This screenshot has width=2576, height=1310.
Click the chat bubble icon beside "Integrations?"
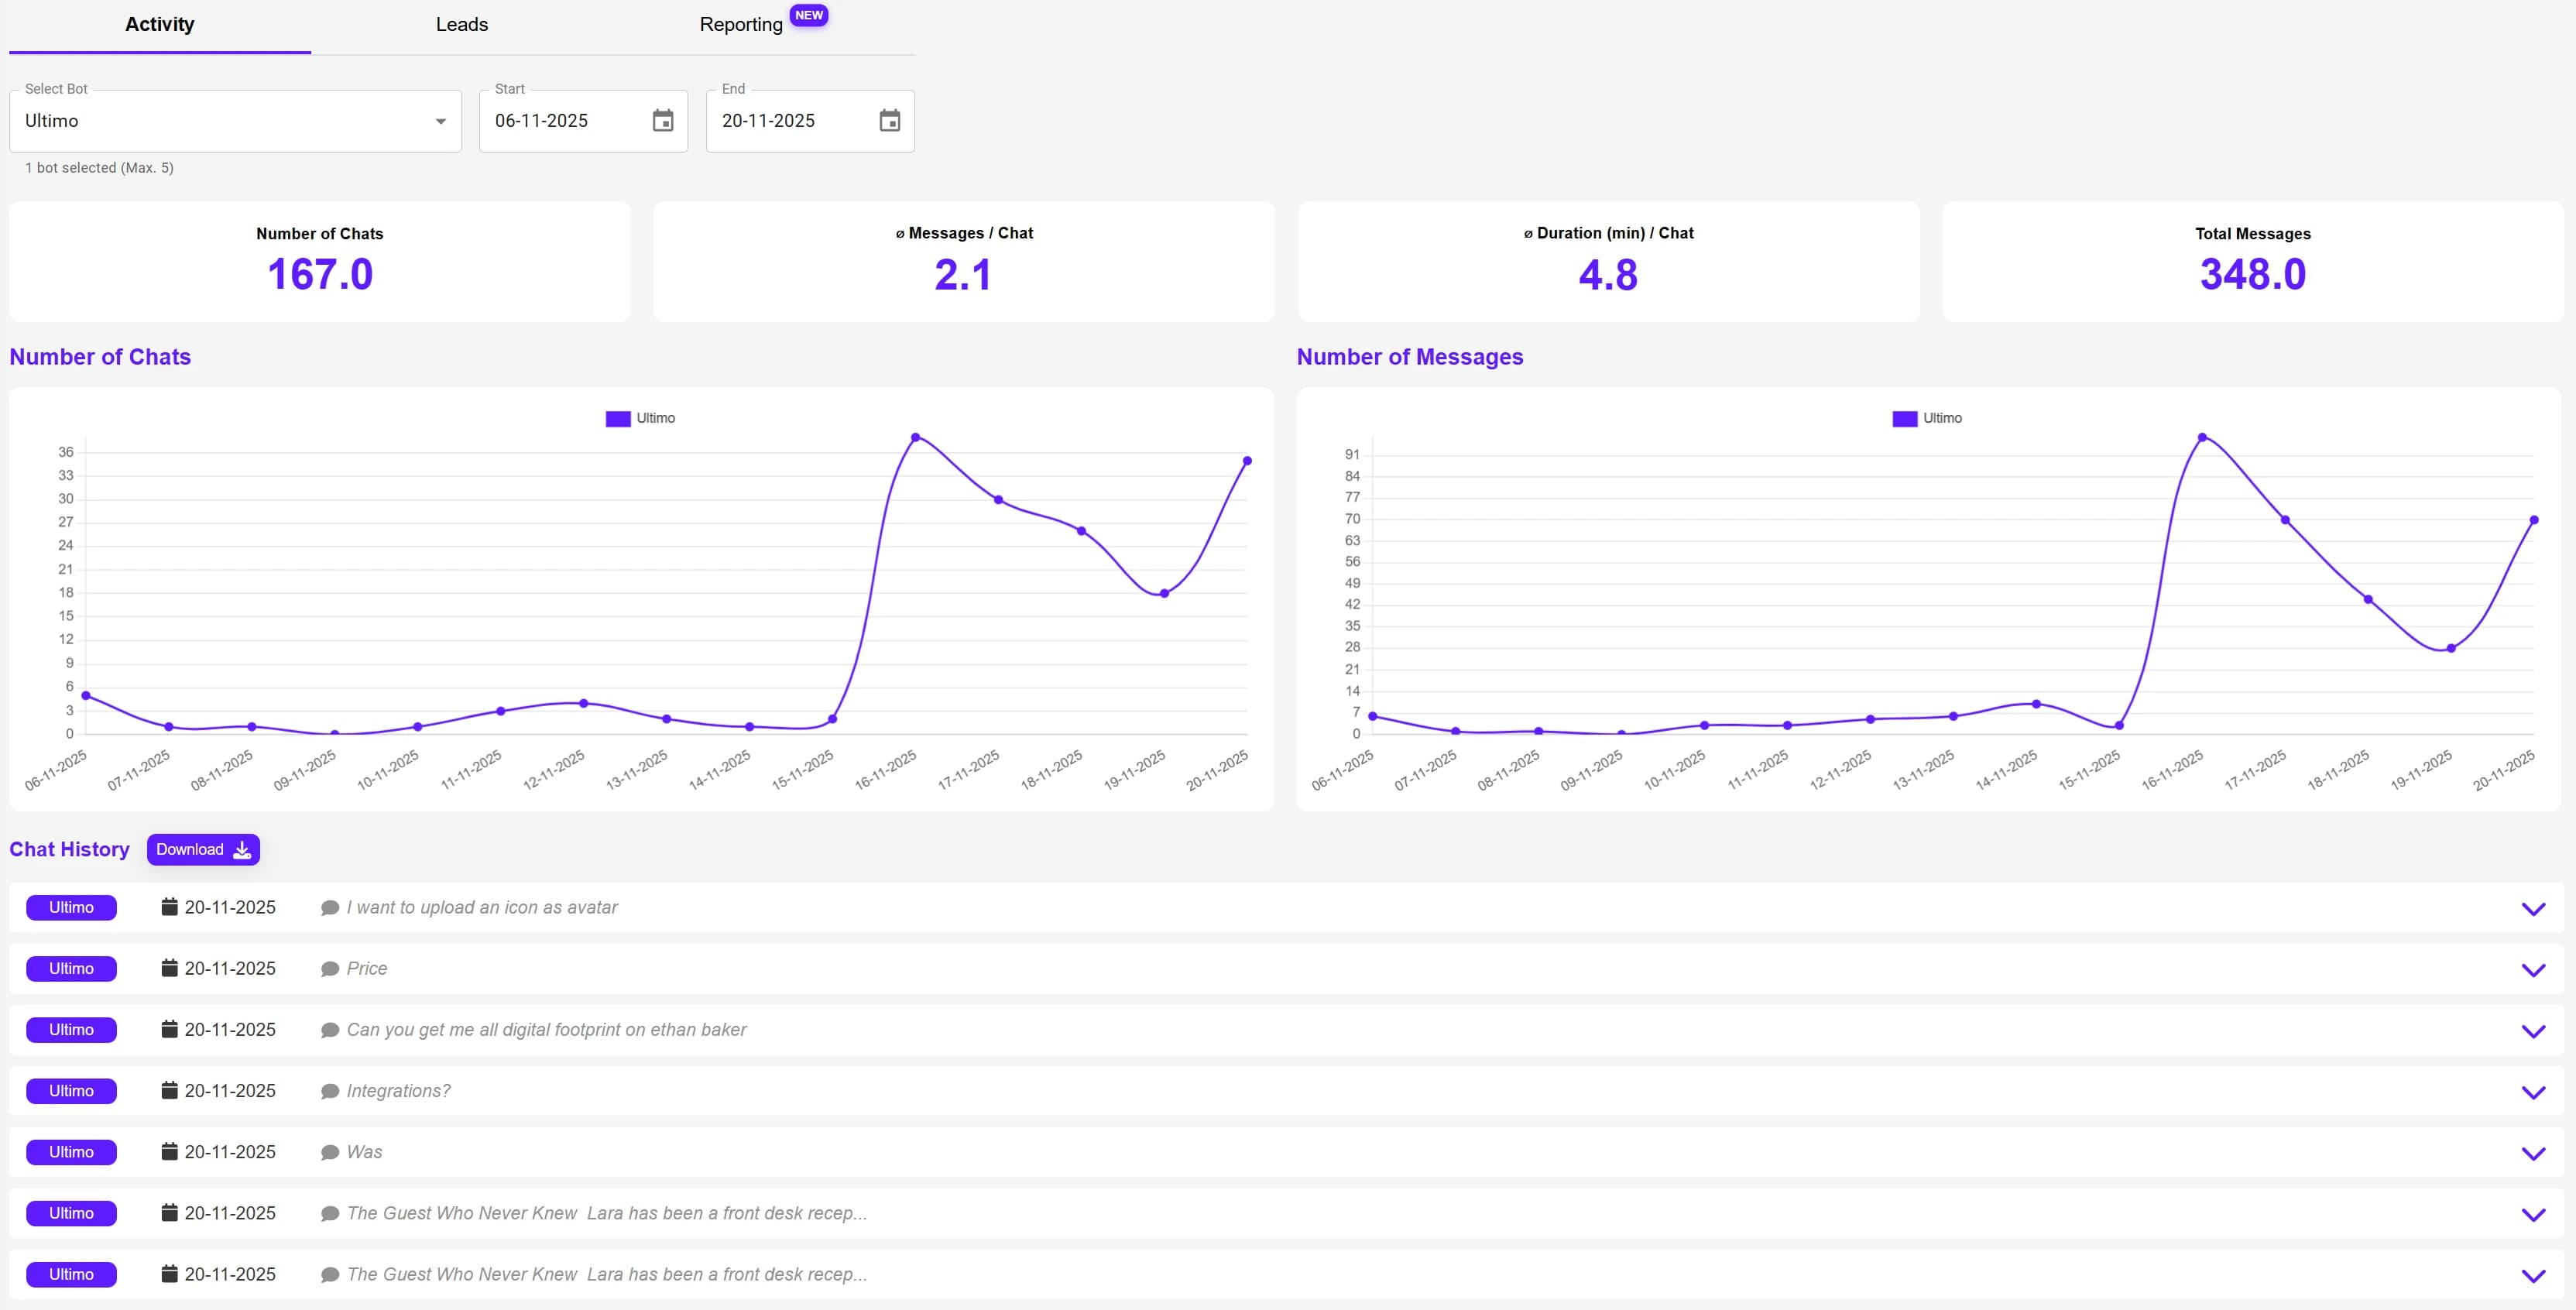coord(329,1090)
